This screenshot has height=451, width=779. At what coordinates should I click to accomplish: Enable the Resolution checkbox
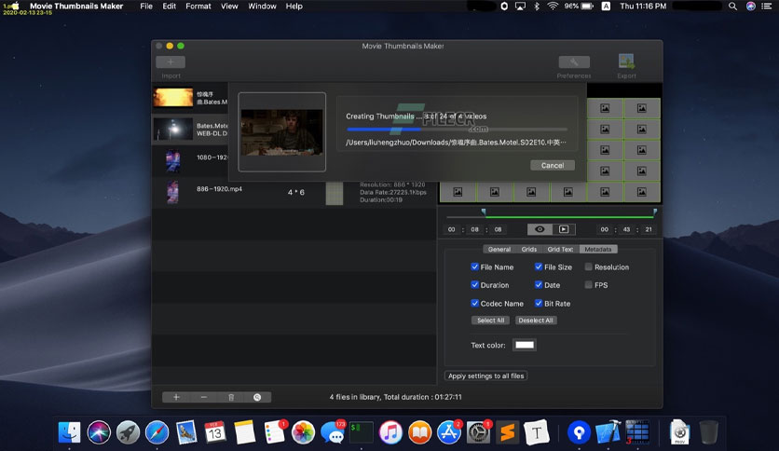point(588,266)
